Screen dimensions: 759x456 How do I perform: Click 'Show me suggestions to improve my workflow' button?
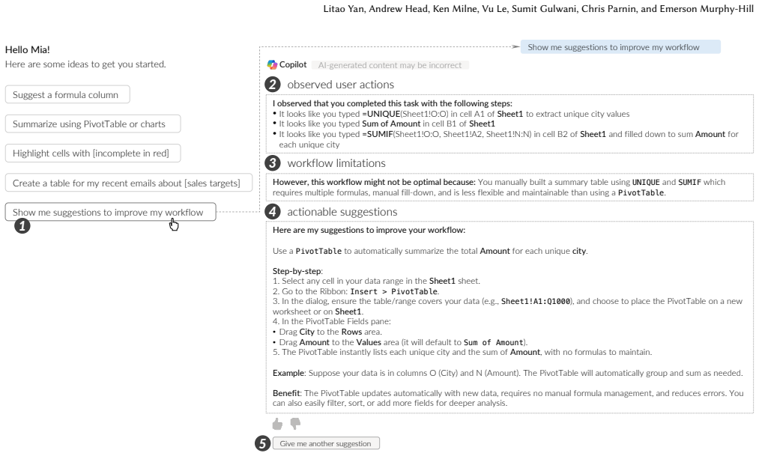pos(110,212)
